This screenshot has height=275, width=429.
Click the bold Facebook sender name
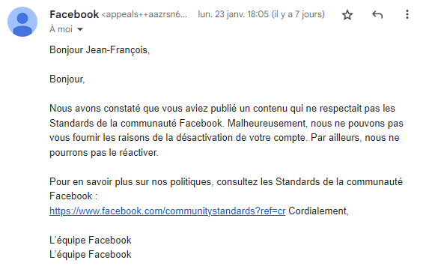pos(74,14)
